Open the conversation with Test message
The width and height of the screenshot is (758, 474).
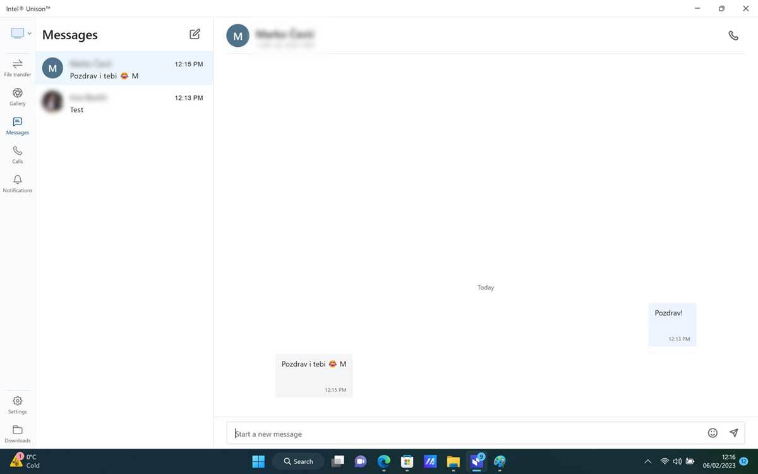(x=124, y=102)
